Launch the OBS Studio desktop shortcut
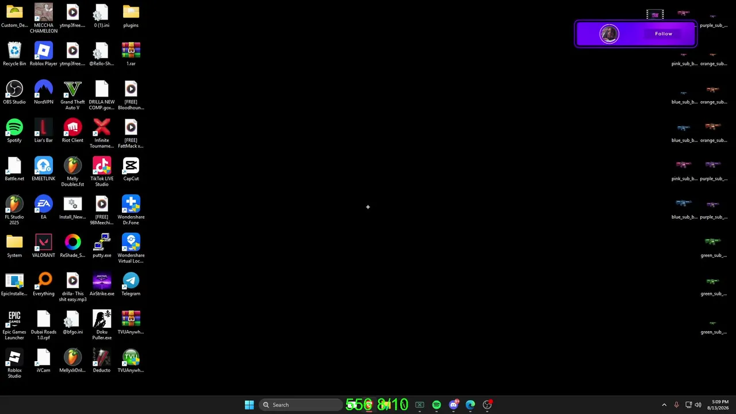Image resolution: width=736 pixels, height=414 pixels. click(14, 93)
